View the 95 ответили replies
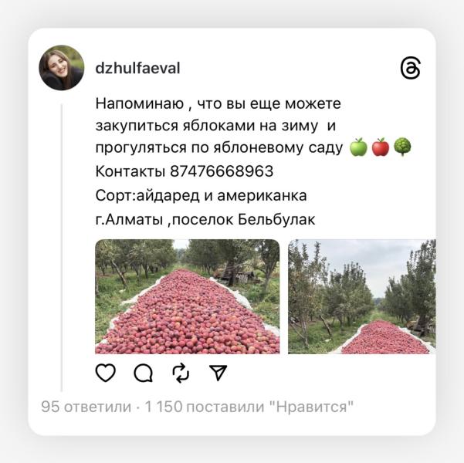The width and height of the screenshot is (464, 463). (x=86, y=407)
